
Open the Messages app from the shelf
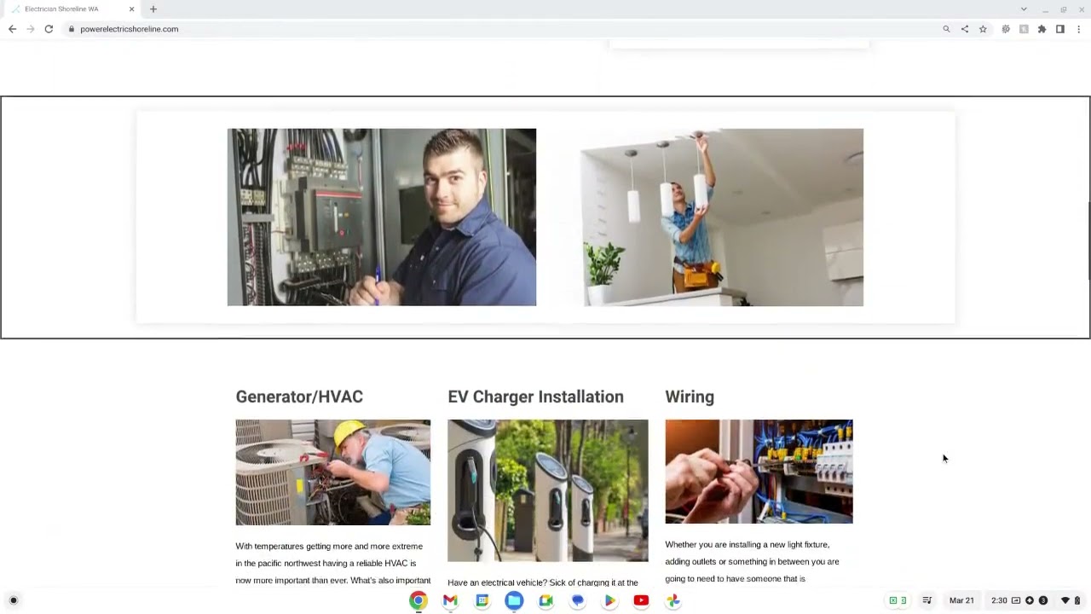pos(578,600)
